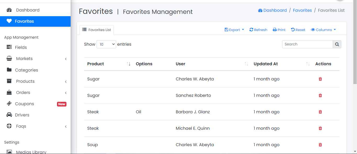Open Categories in the sidebar
The width and height of the screenshot is (357, 154).
point(26,70)
